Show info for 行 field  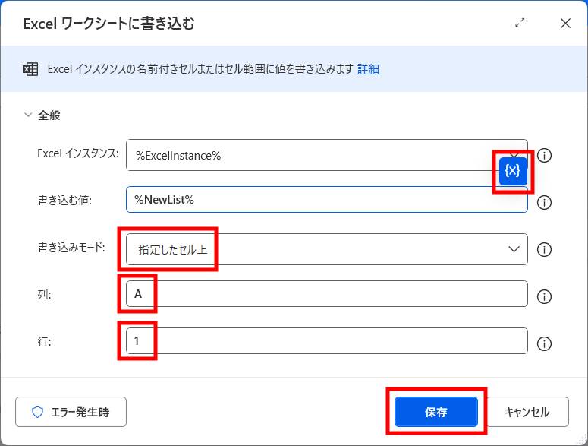pyautogui.click(x=544, y=343)
